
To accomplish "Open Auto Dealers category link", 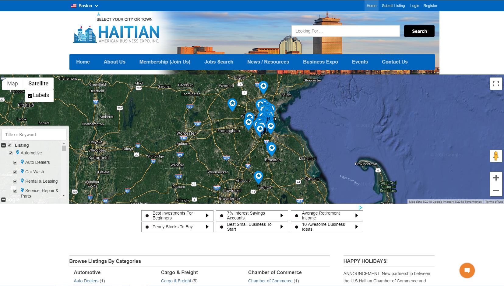I will pos(86,281).
